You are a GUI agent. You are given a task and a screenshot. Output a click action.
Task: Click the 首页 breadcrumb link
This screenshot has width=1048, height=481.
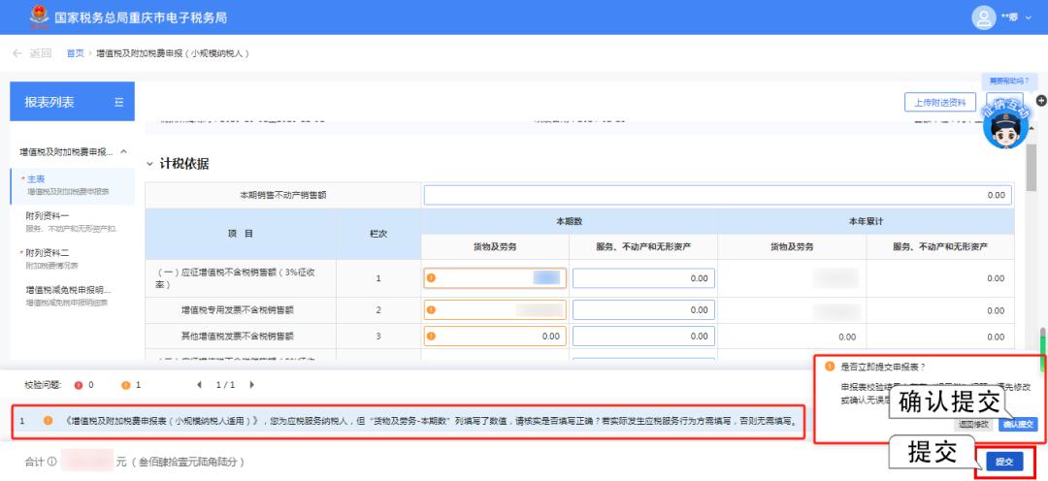pyautogui.click(x=75, y=52)
